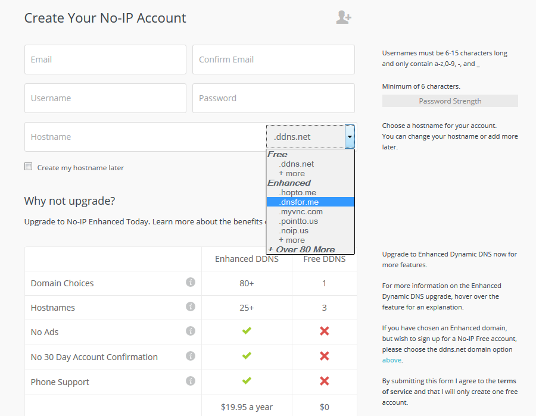Image resolution: width=536 pixels, height=416 pixels.
Task: Click the 'Minimum of 6 characters.' hint
Action: tap(421, 86)
